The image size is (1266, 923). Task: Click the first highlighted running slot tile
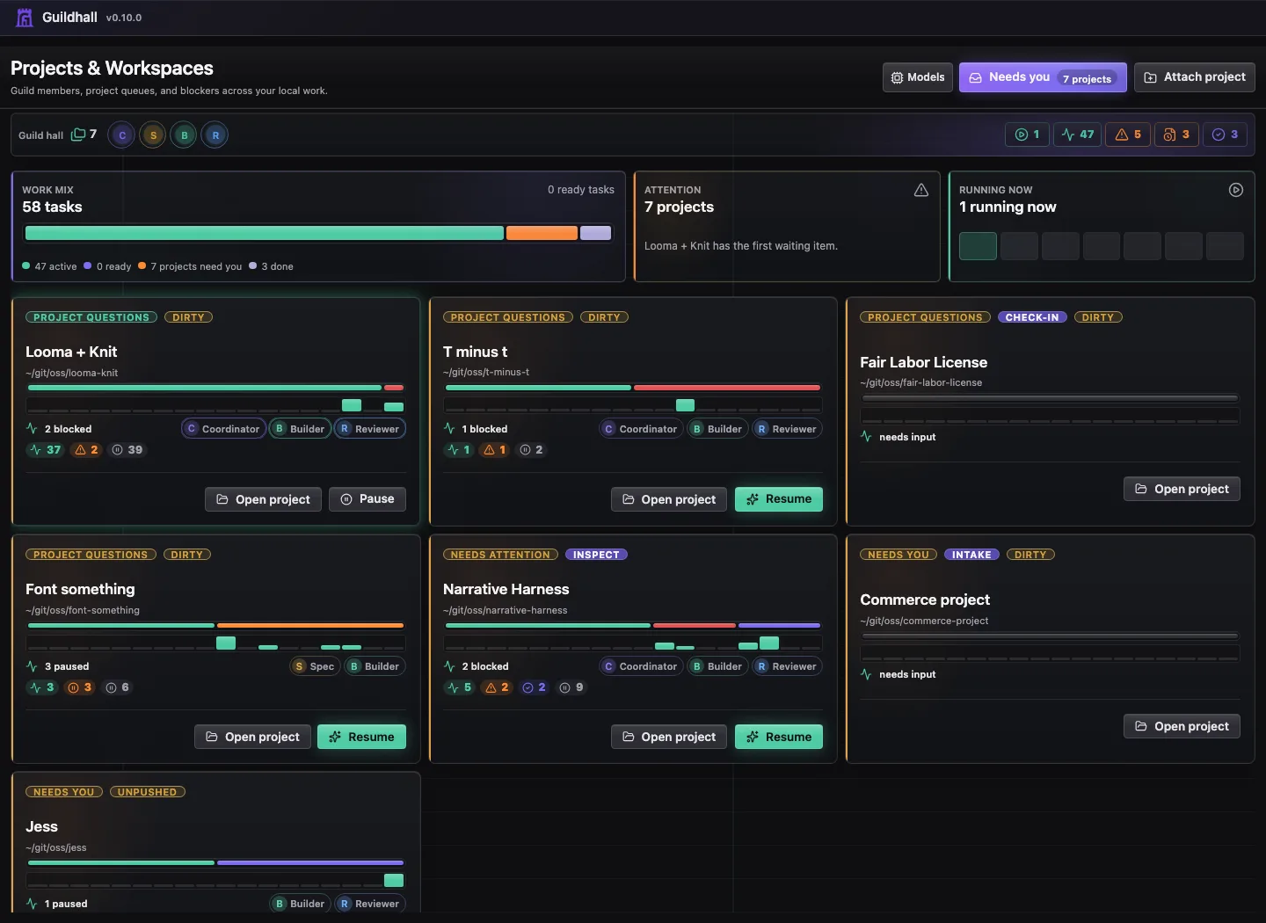point(978,246)
